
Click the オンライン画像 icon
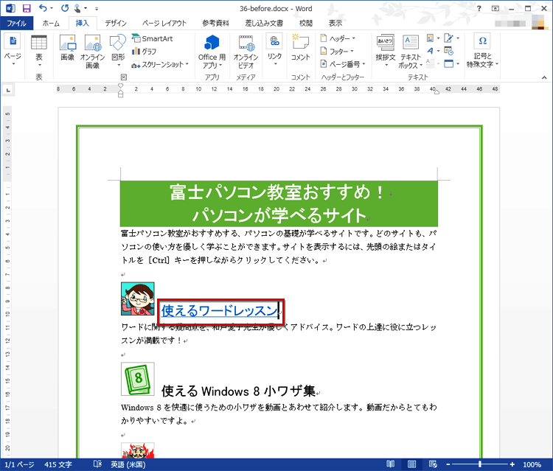click(92, 51)
